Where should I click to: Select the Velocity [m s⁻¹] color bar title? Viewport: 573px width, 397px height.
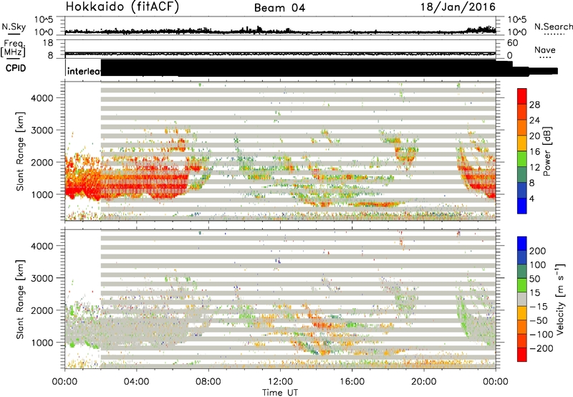pyautogui.click(x=559, y=299)
